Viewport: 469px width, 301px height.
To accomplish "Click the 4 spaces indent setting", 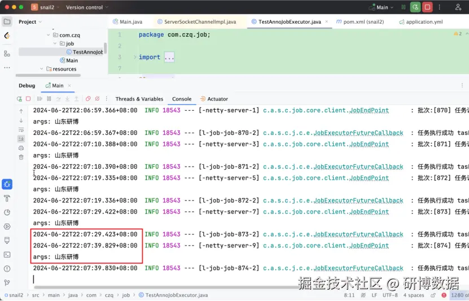I will click(414, 295).
